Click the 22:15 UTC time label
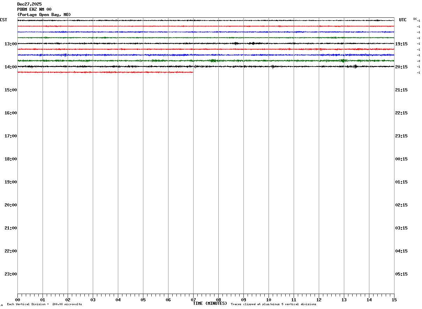Image resolution: width=422 pixels, height=309 pixels. point(401,113)
